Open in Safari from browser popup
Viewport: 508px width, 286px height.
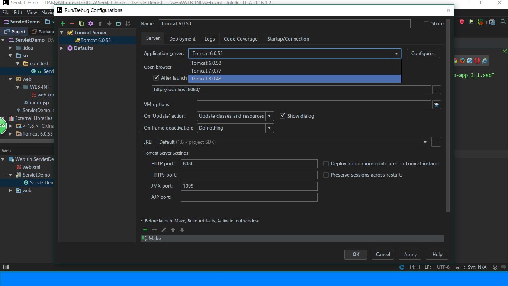point(470,60)
